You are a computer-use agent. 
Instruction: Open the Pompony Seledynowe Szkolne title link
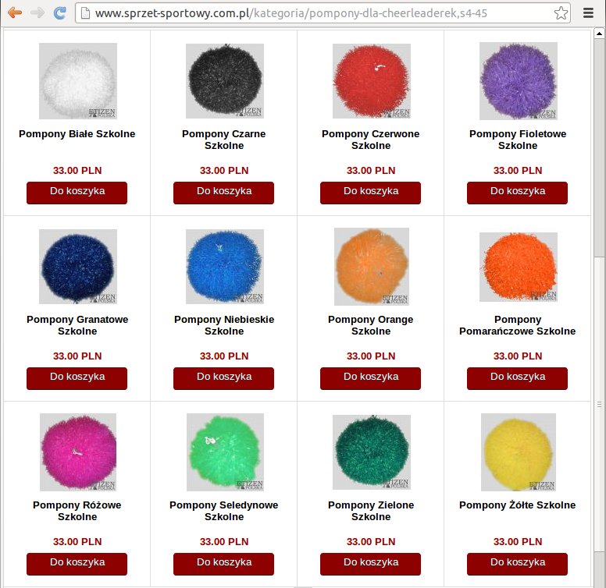point(224,511)
